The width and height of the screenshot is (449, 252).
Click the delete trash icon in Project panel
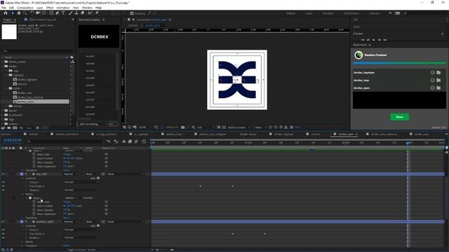[37, 128]
